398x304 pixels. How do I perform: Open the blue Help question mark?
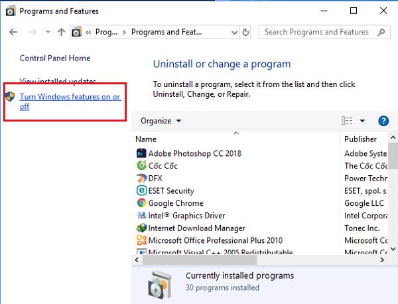[383, 121]
